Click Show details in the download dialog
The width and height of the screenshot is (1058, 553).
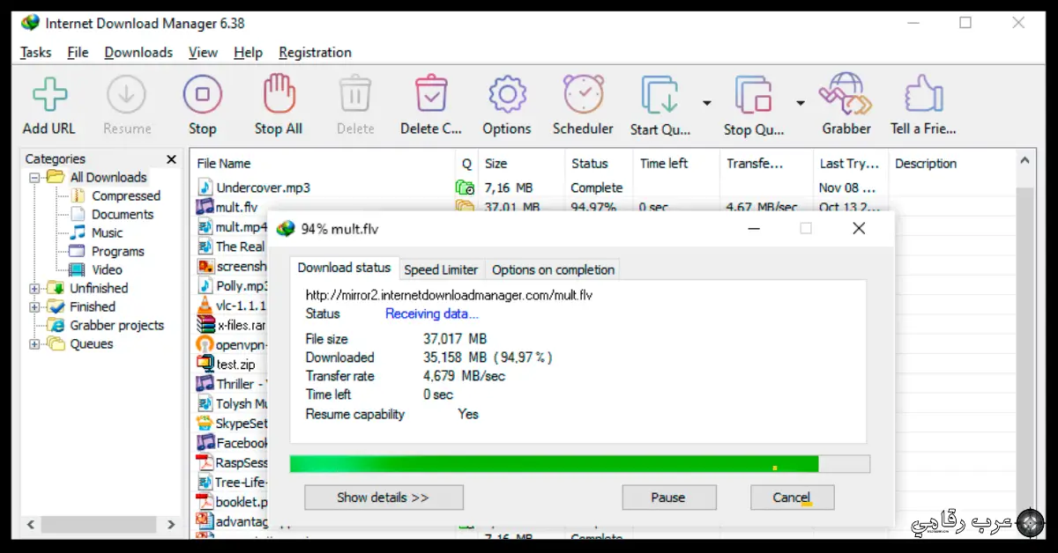[384, 497]
